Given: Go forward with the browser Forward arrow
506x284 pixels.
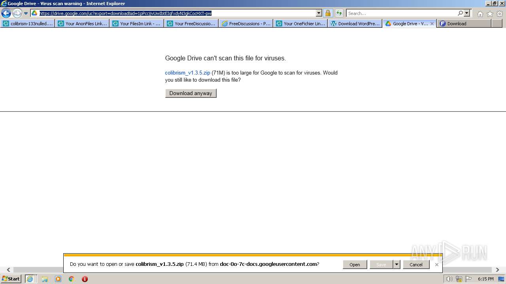Looking at the screenshot, I should point(17,13).
